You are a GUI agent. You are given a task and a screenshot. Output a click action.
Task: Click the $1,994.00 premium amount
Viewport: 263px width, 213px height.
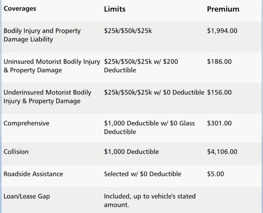click(222, 31)
